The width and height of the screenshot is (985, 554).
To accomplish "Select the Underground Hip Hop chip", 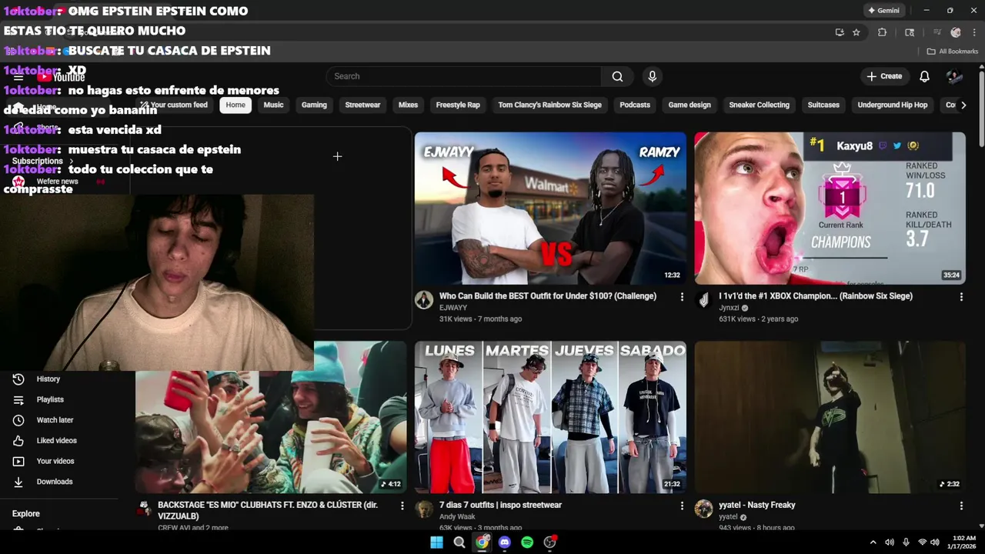I will 893,105.
